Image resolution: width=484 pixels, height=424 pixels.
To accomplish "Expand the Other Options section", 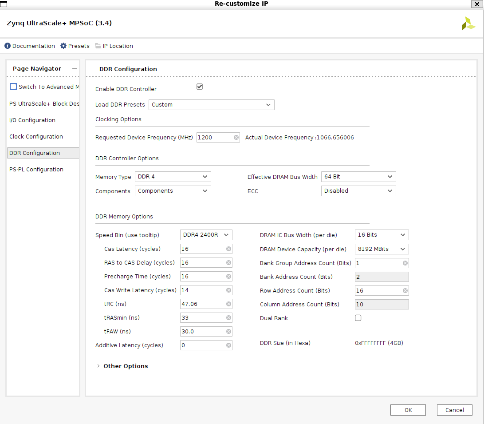I will click(x=98, y=366).
